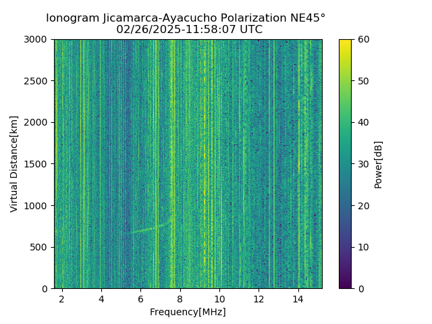Click the 14 tick on frequency axis
Viewport: 432px width, 324px height.
pyautogui.click(x=298, y=299)
